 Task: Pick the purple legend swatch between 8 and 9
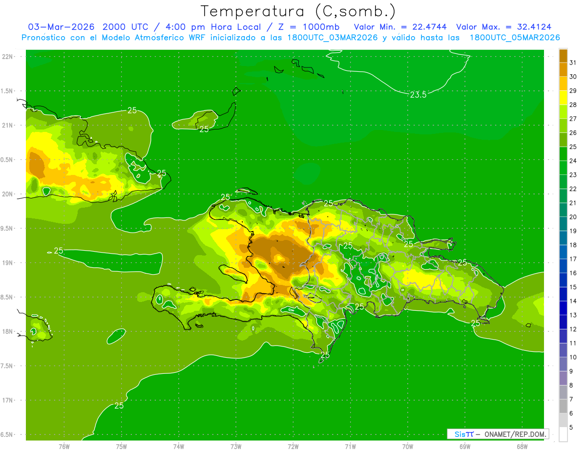(x=563, y=378)
